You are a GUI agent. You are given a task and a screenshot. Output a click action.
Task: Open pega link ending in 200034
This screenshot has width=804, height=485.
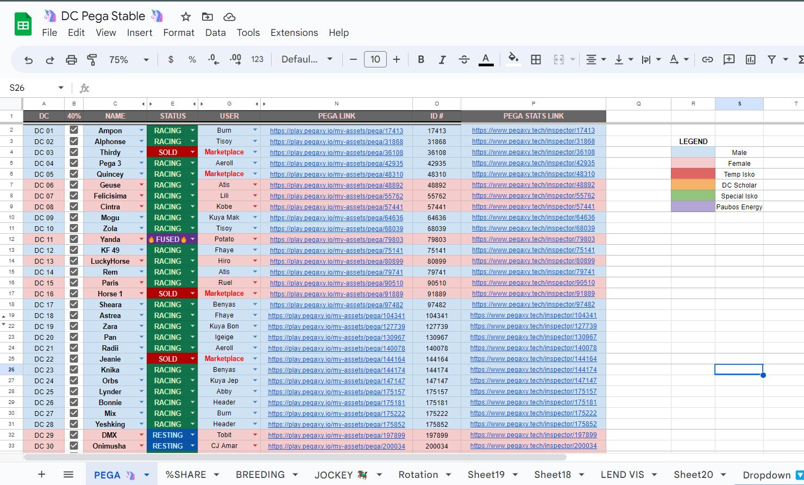pos(336,446)
